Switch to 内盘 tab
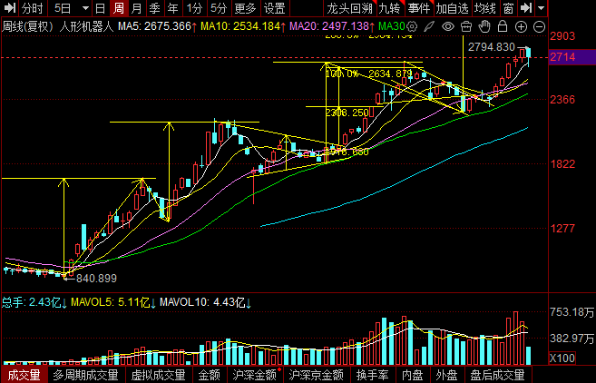 tap(413, 375)
